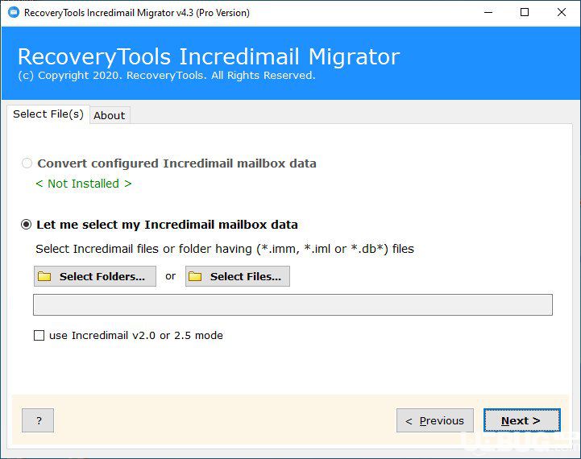Click the Not Installed status text
Viewport: 581px width, 459px height.
[x=83, y=184]
